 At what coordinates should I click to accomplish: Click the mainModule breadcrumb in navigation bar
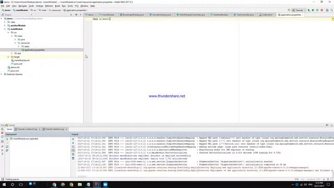21,10
